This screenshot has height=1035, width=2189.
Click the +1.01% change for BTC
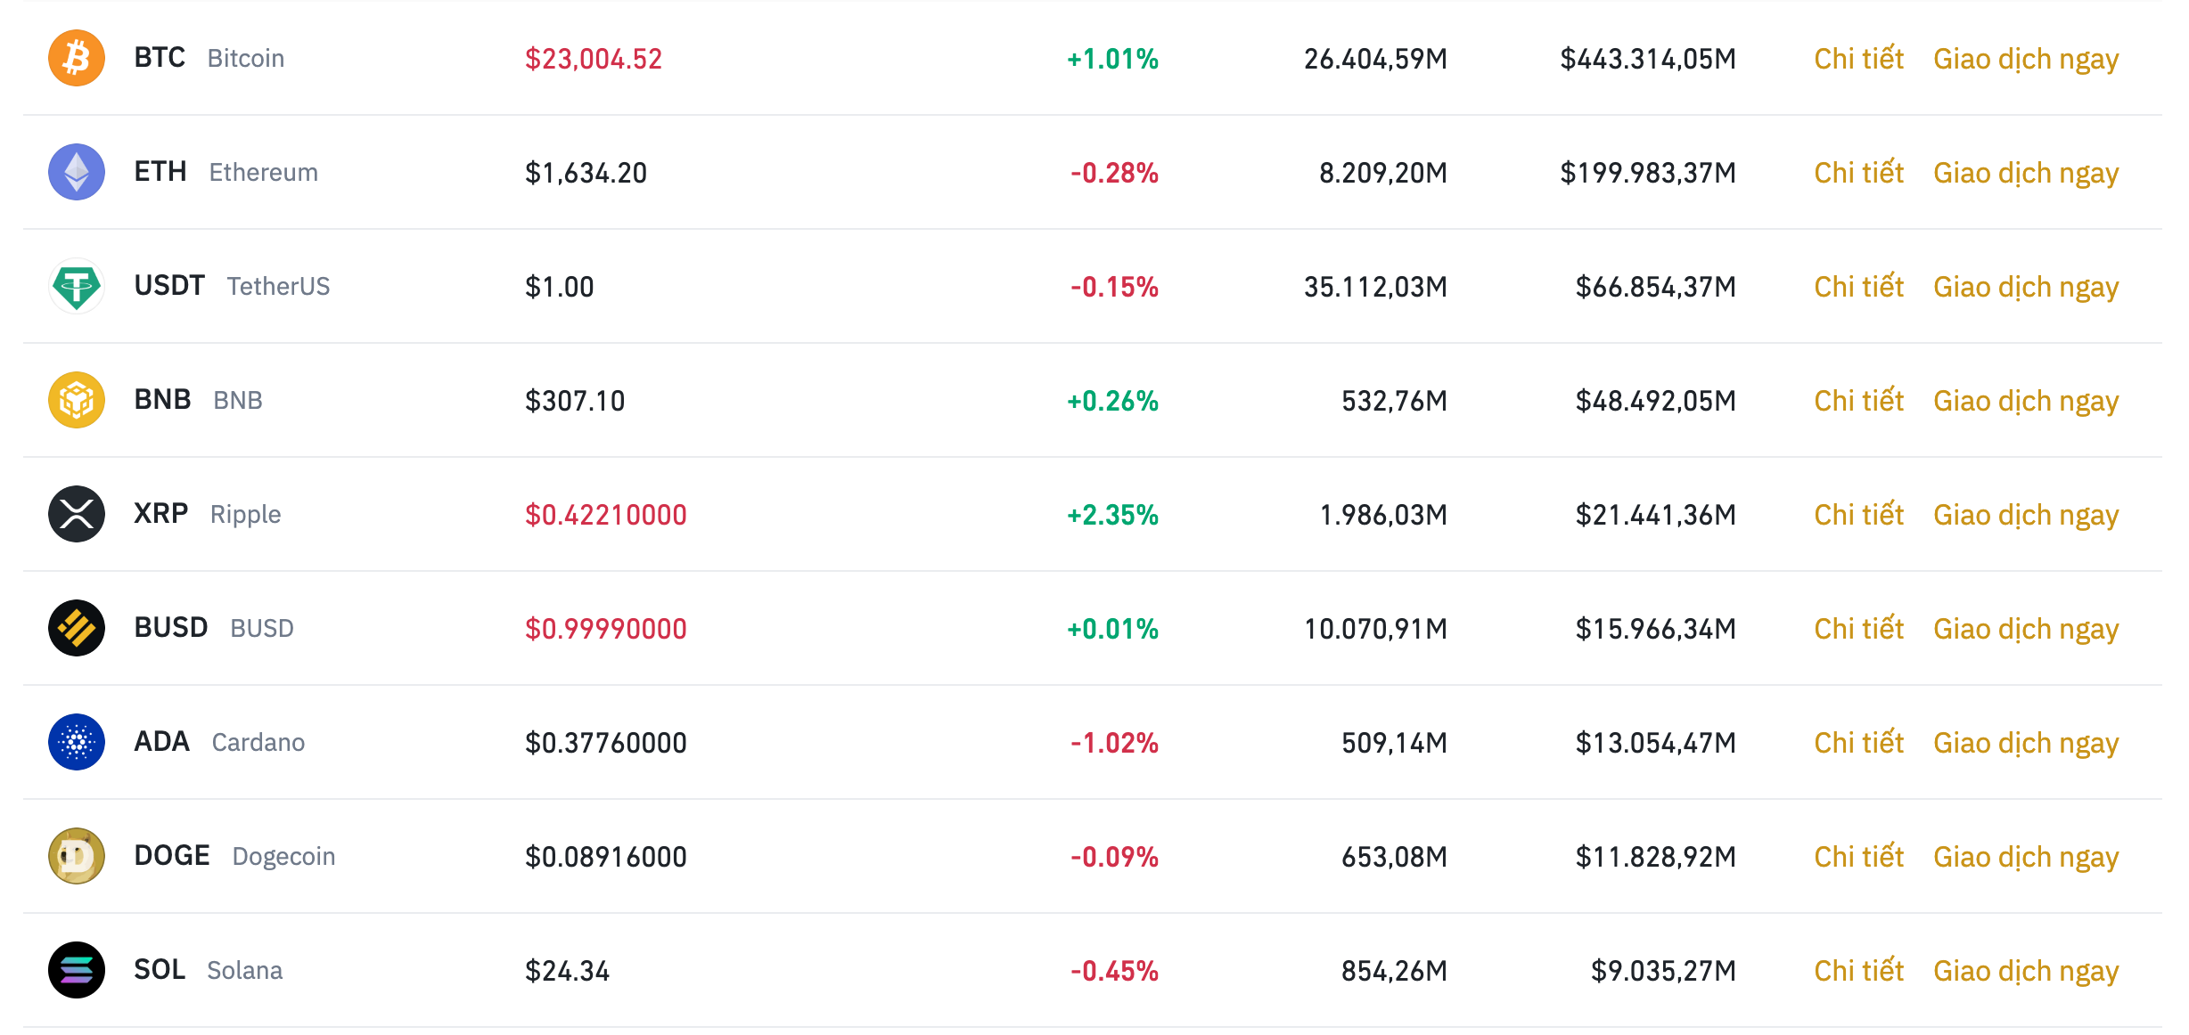(1112, 59)
